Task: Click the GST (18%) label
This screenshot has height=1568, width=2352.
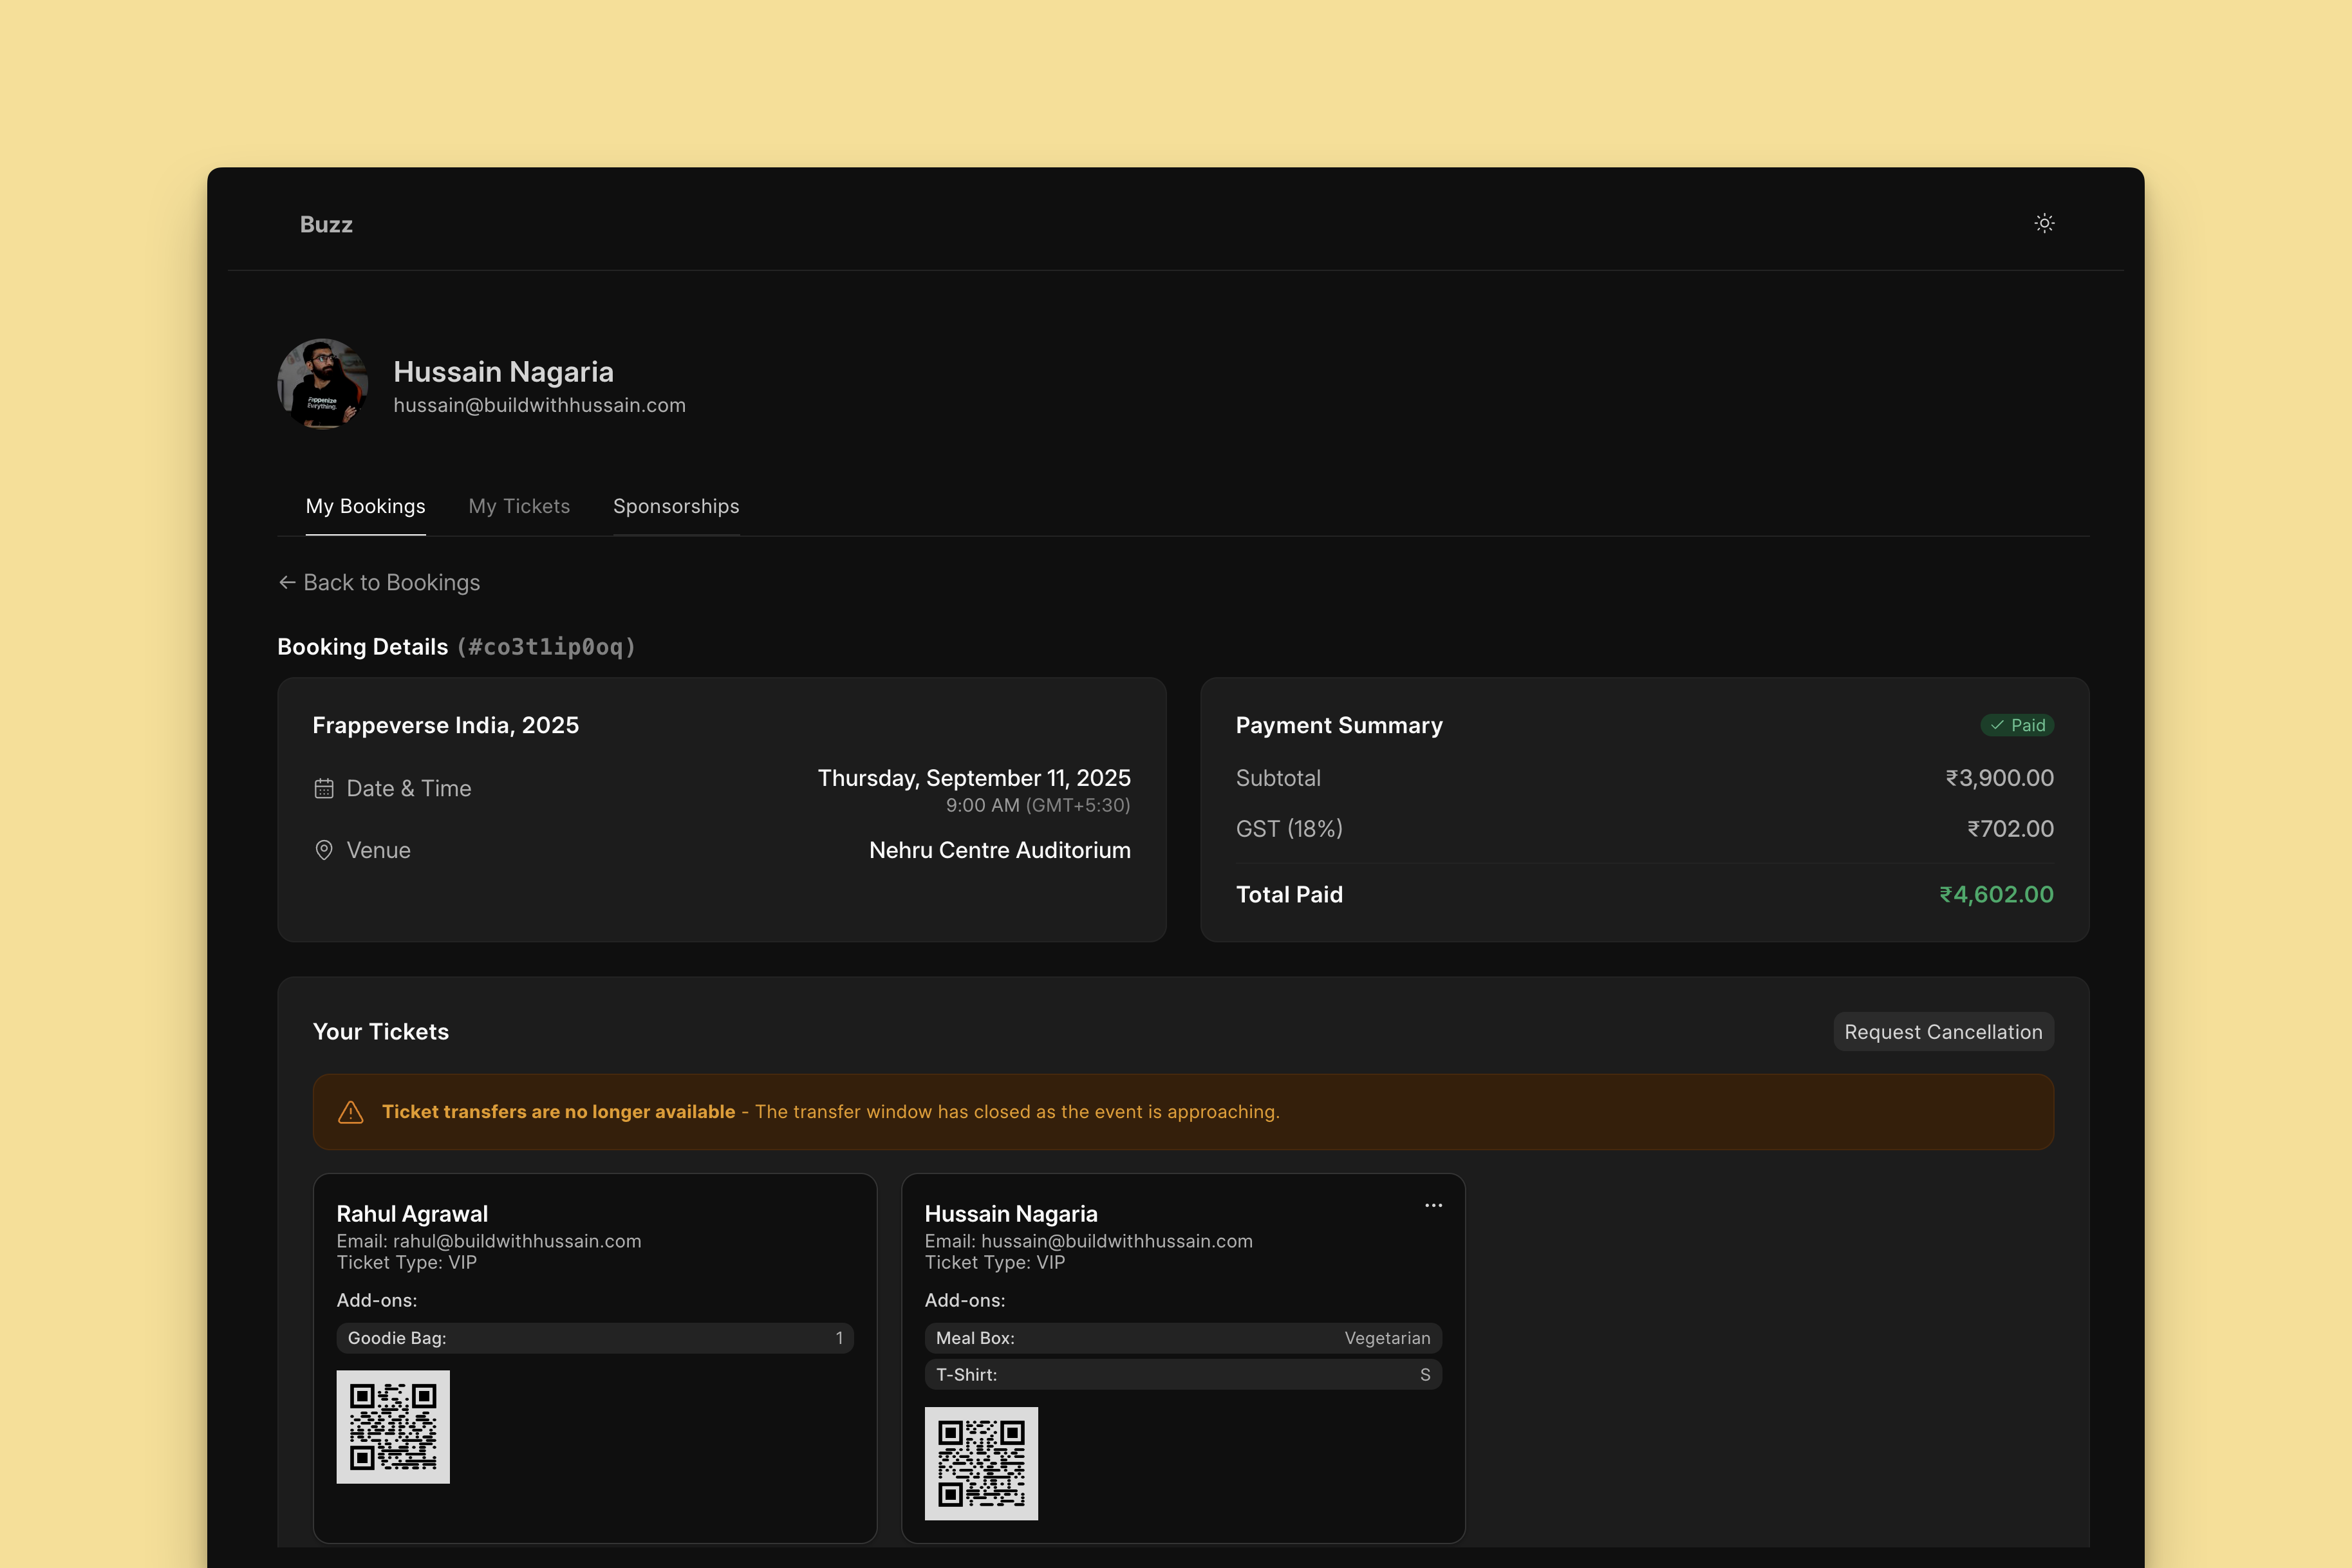Action: coord(1289,829)
